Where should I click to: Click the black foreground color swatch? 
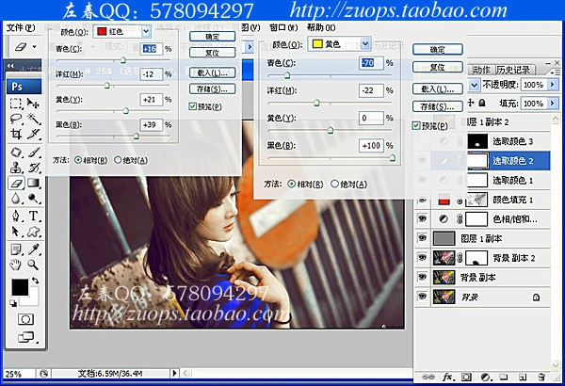click(x=20, y=287)
